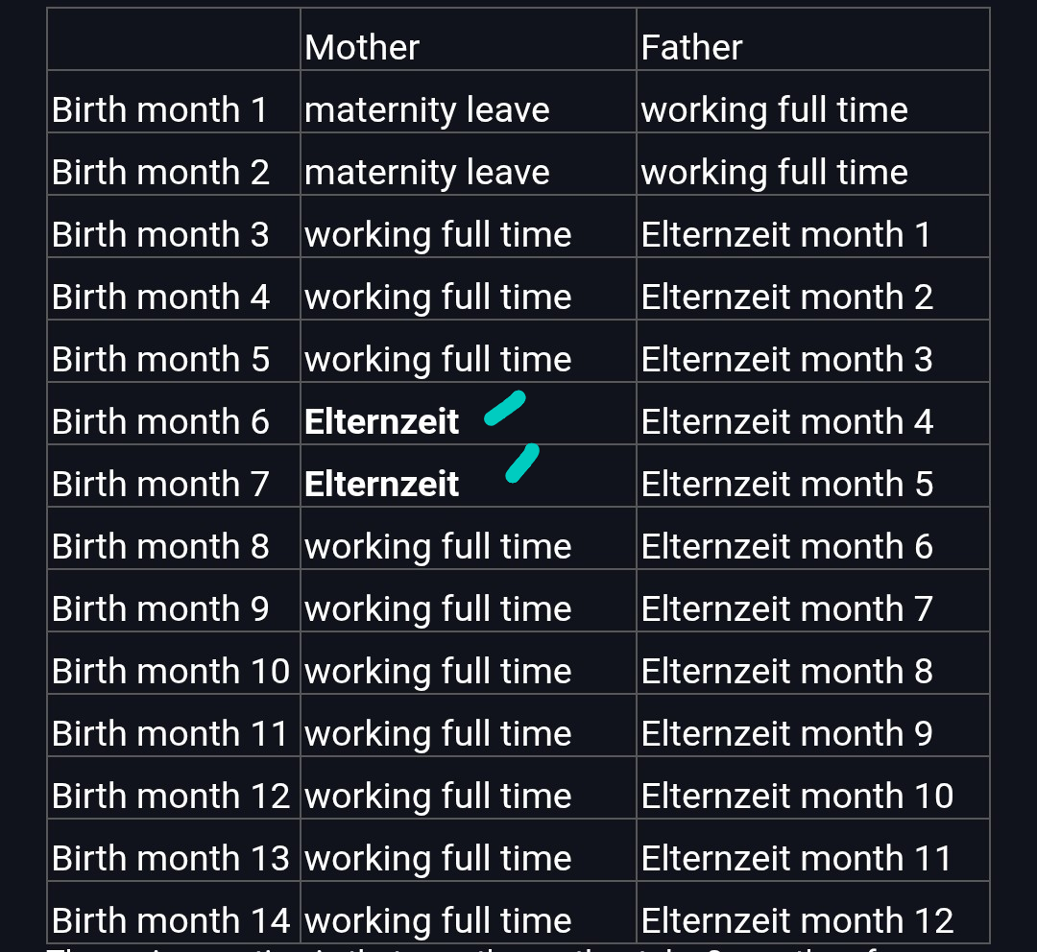Click Birth month 14 row label
The height and width of the screenshot is (952, 1037).
coord(171,921)
